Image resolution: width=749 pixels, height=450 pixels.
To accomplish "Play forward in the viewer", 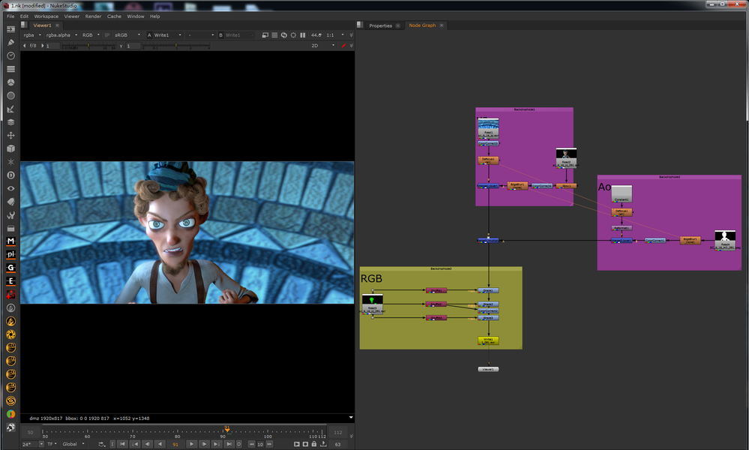I will 191,444.
